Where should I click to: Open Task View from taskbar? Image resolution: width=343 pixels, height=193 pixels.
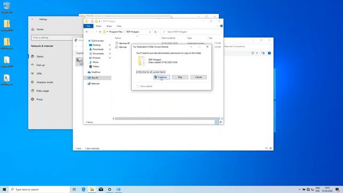point(74,189)
